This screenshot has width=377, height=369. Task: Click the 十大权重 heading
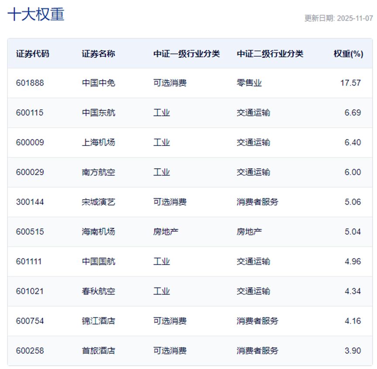tap(36, 14)
